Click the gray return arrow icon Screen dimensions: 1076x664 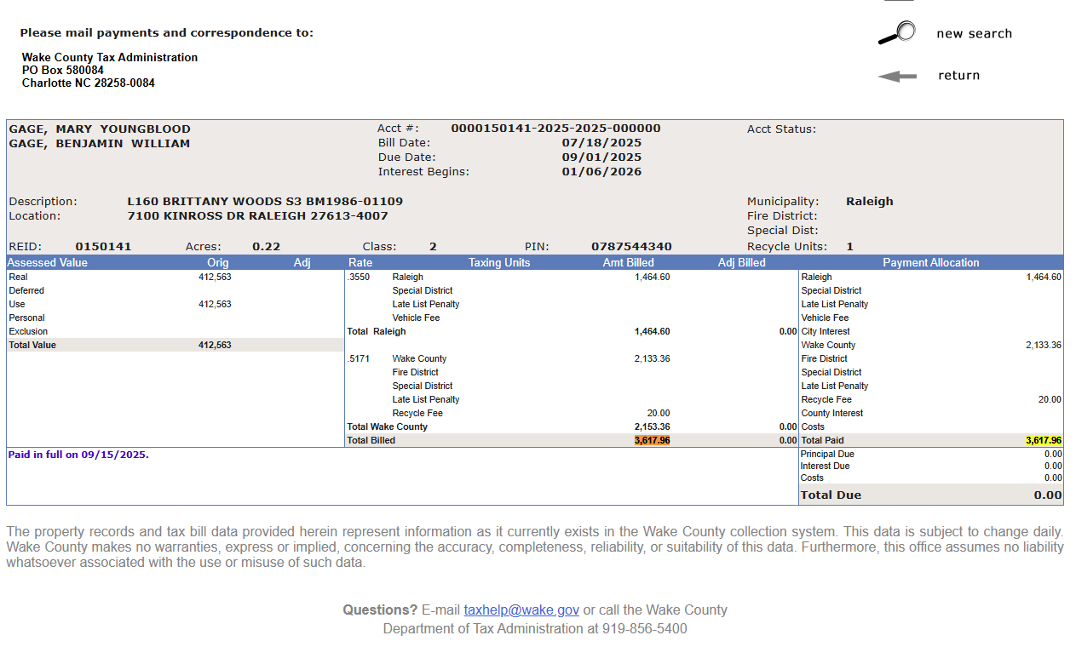897,76
